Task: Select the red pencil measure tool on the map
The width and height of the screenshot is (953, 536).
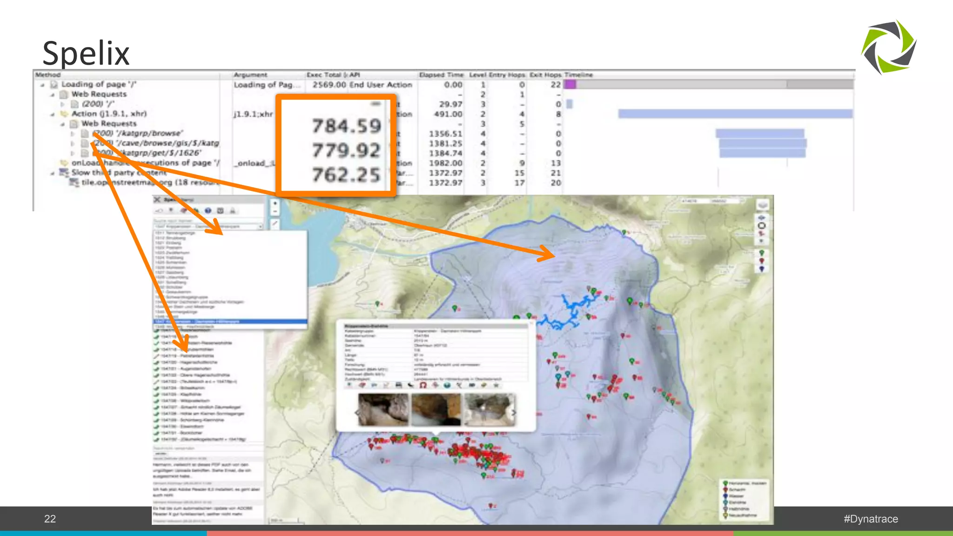Action: [275, 224]
